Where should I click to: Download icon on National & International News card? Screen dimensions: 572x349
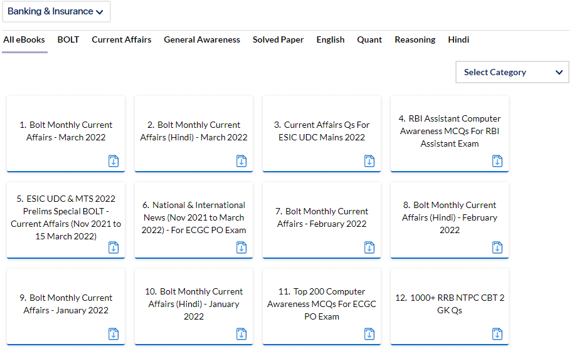coord(241,247)
